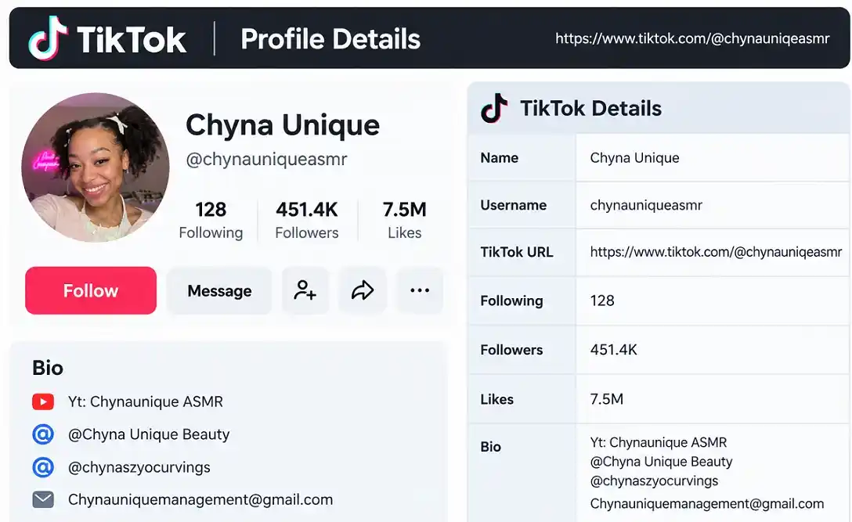
Task: Click the @ icon beside Chyna Unique Beauty
Action: click(x=43, y=434)
